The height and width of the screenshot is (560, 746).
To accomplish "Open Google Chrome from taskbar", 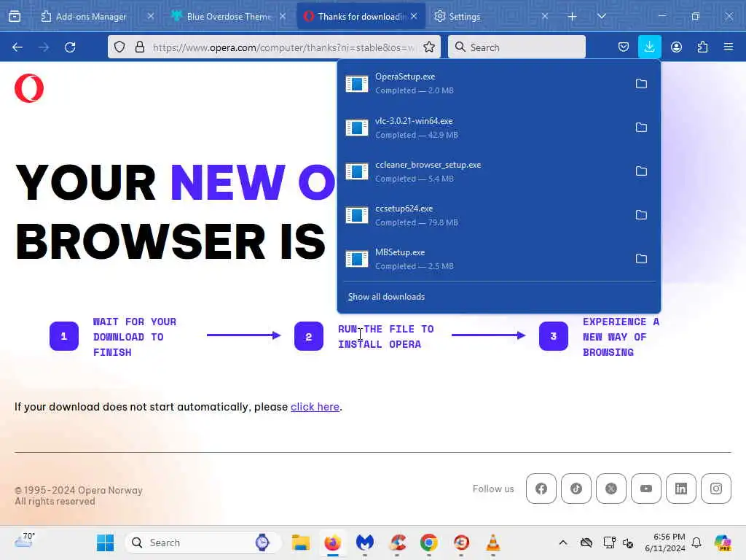I will click(x=428, y=542).
